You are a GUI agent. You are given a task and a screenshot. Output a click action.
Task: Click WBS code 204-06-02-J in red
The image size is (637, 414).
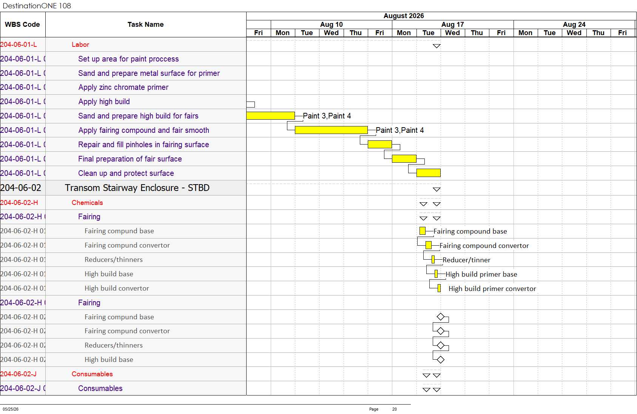[x=19, y=374]
